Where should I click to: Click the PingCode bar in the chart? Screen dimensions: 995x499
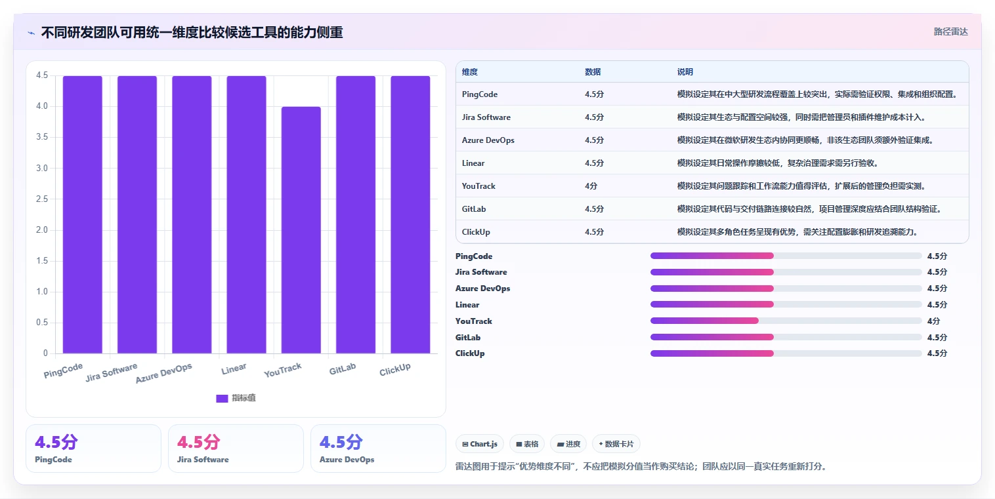coord(83,214)
